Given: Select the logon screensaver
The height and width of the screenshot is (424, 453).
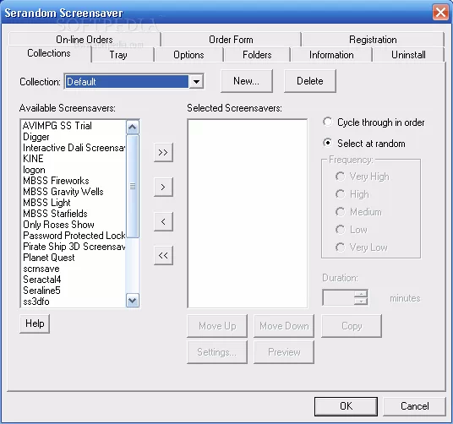Looking at the screenshot, I should coord(74,170).
